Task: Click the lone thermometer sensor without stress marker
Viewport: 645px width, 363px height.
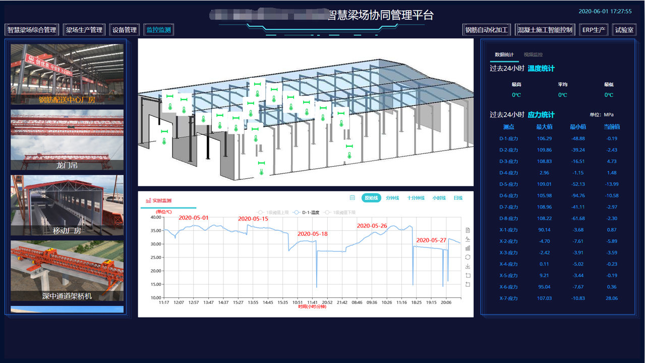Action: coord(203,119)
